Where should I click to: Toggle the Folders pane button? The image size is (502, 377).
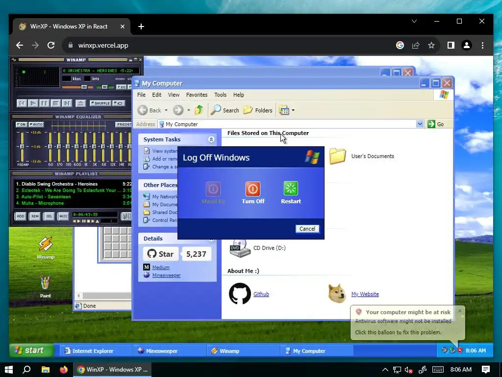(x=258, y=110)
